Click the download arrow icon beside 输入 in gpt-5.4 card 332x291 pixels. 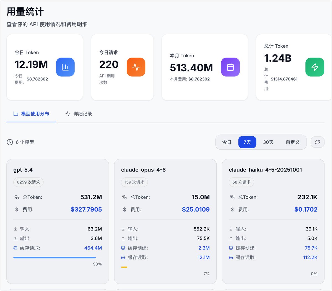[x=15, y=229]
